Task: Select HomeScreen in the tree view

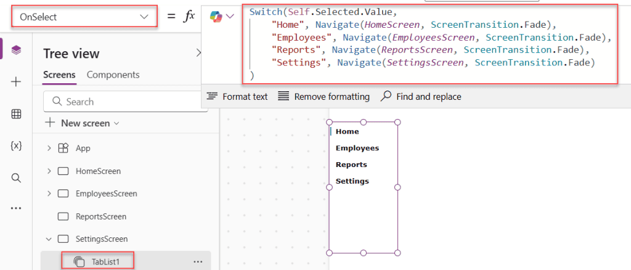Action: tap(98, 171)
